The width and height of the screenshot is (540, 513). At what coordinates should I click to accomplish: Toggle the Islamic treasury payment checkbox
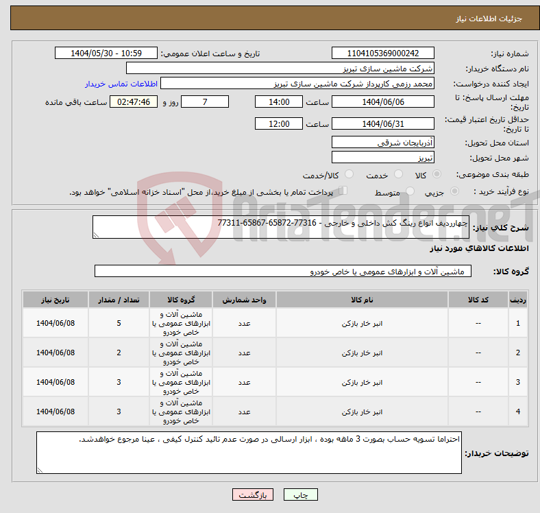pos(343,190)
